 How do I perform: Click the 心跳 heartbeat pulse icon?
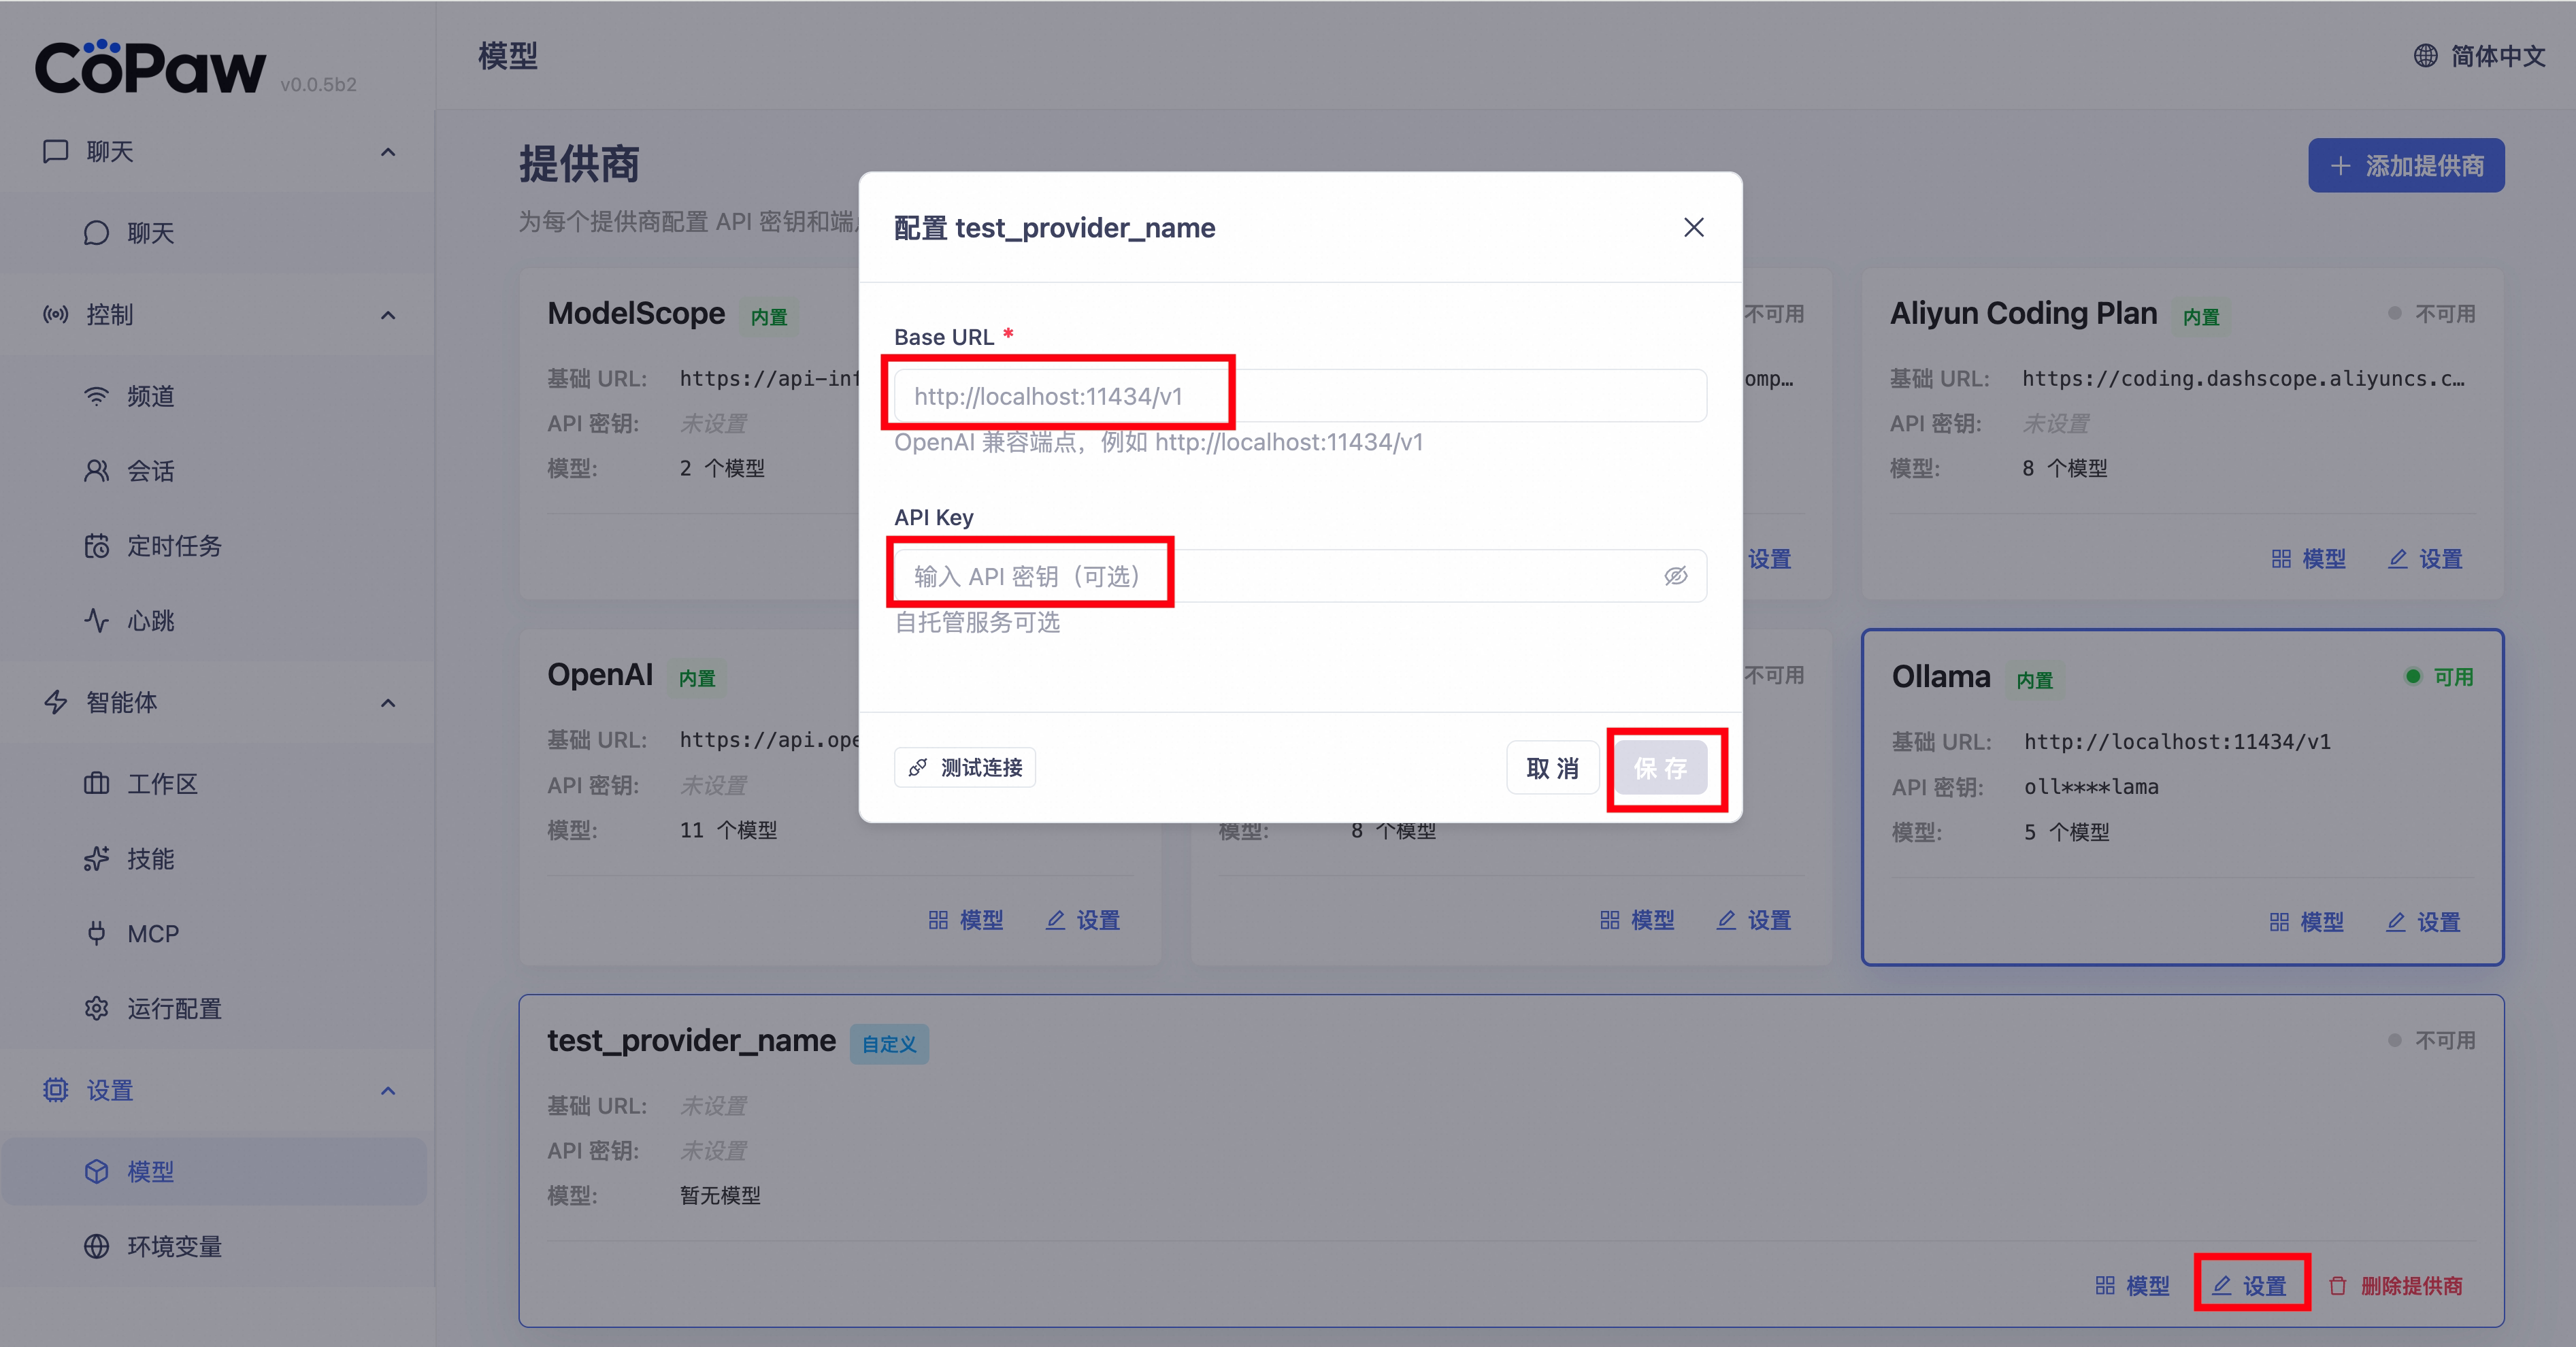(96, 621)
